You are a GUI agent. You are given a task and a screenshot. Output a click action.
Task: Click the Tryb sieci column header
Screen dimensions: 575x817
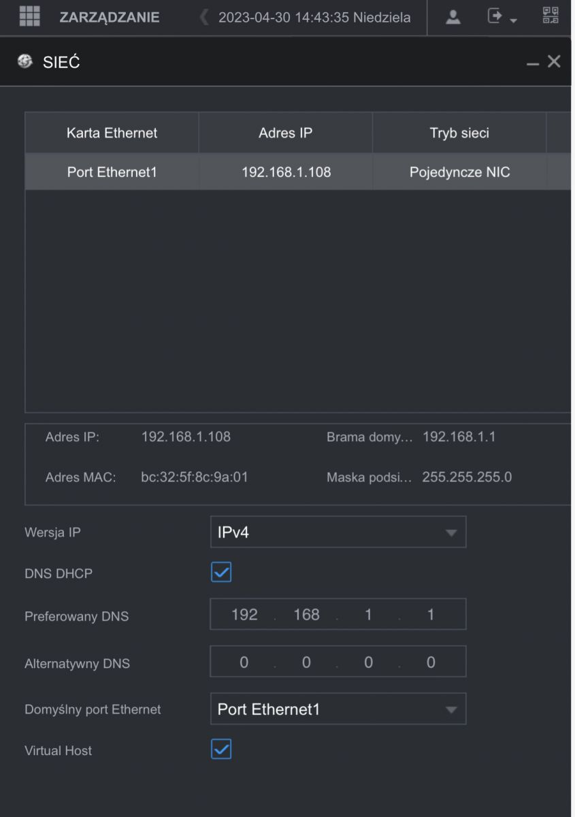pyautogui.click(x=459, y=133)
